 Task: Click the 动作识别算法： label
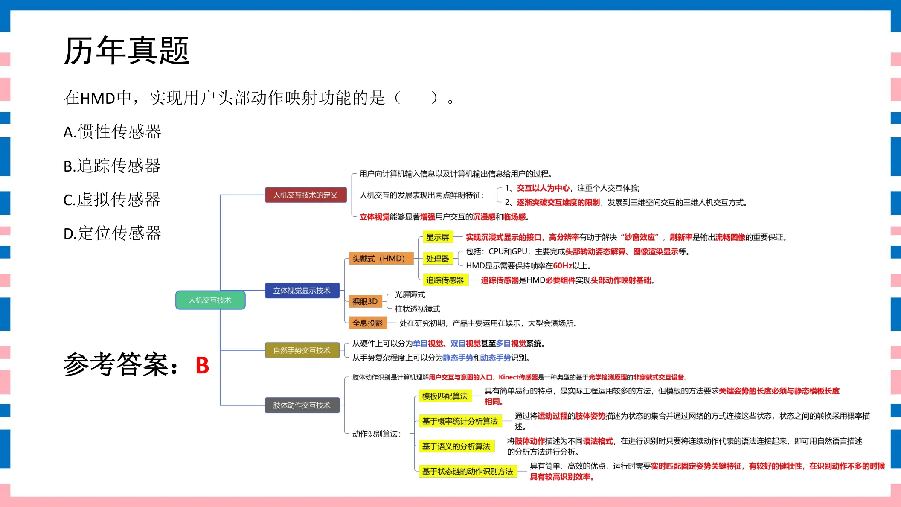tap(377, 434)
